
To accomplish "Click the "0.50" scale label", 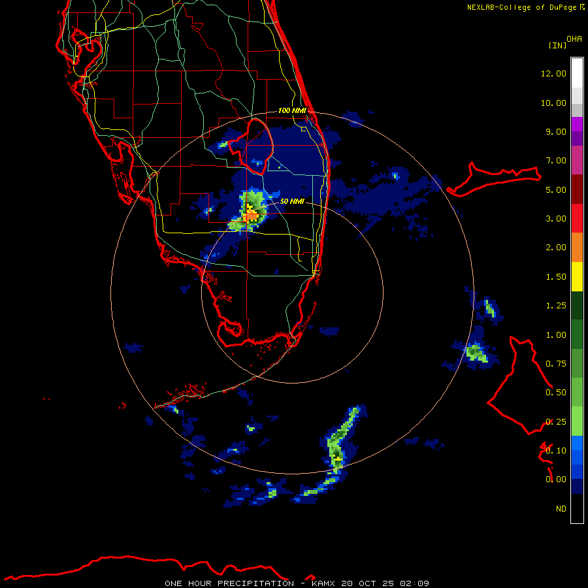I will (556, 393).
